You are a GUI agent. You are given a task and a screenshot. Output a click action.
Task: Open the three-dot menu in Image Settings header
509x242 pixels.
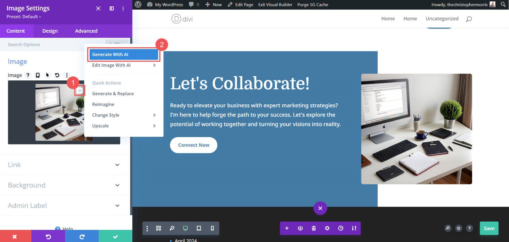click(123, 8)
